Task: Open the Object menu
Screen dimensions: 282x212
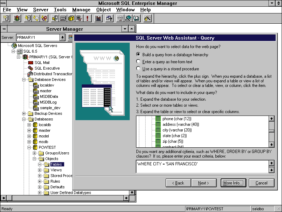Action: coord(103,10)
